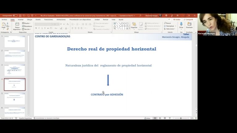Screen dimensions: 237x133
Task: Click the Compartir button
Action: (x=189, y=19)
